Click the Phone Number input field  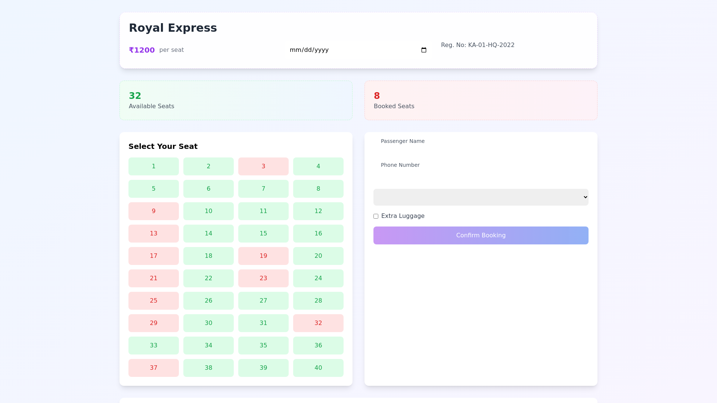tap(481, 165)
